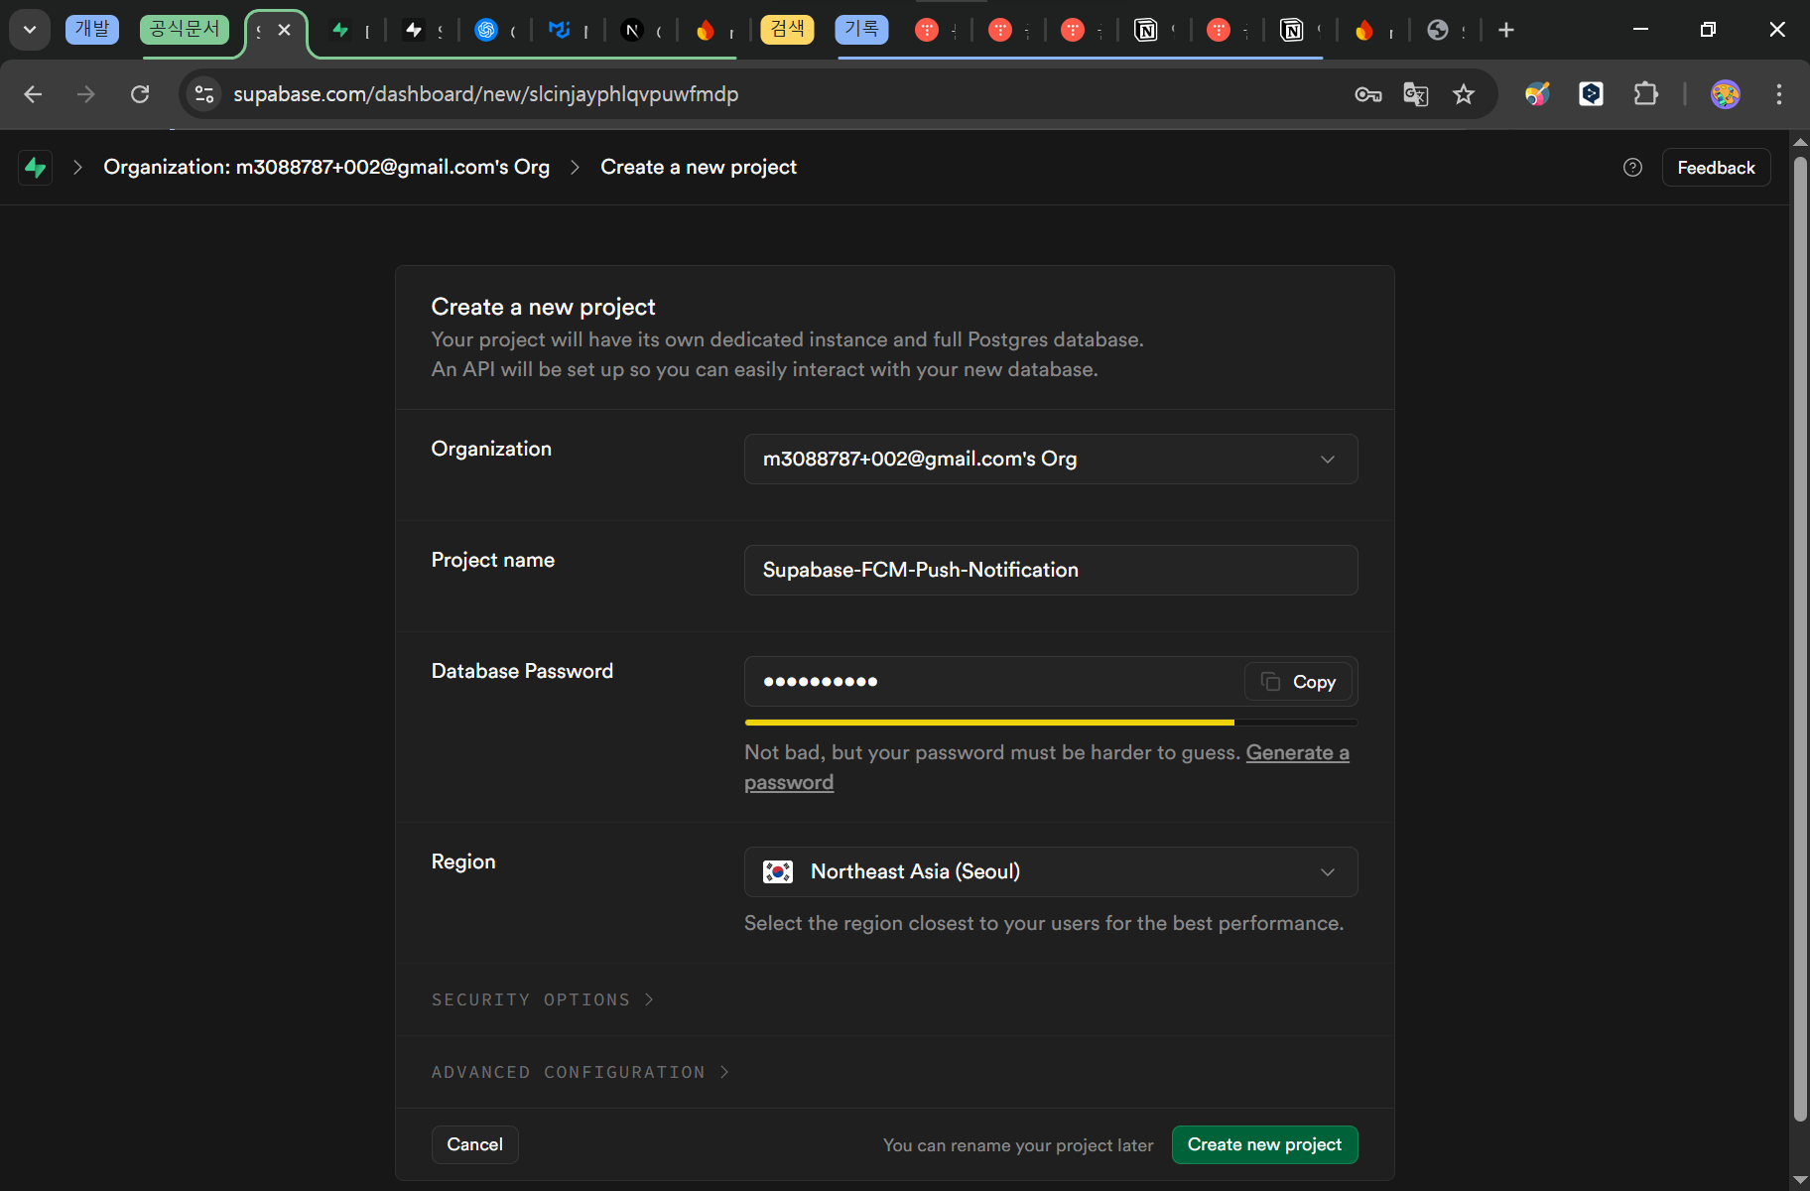Click the colorful paintbrush extension icon

(1537, 94)
